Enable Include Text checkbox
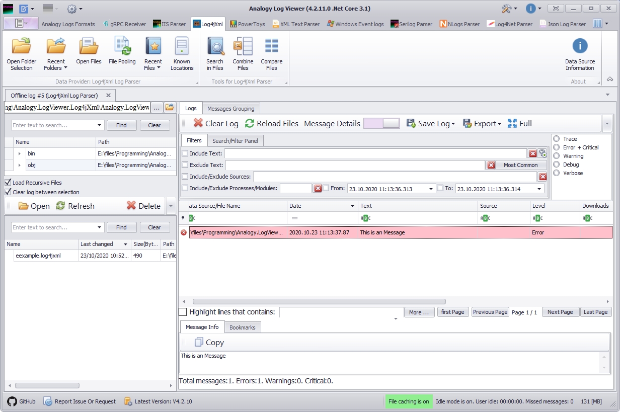Image resolution: width=620 pixels, height=412 pixels. [x=185, y=153]
